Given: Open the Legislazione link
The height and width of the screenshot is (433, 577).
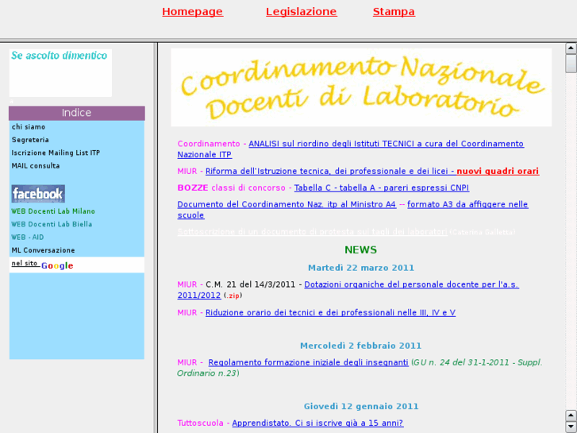Looking at the screenshot, I should point(302,11).
